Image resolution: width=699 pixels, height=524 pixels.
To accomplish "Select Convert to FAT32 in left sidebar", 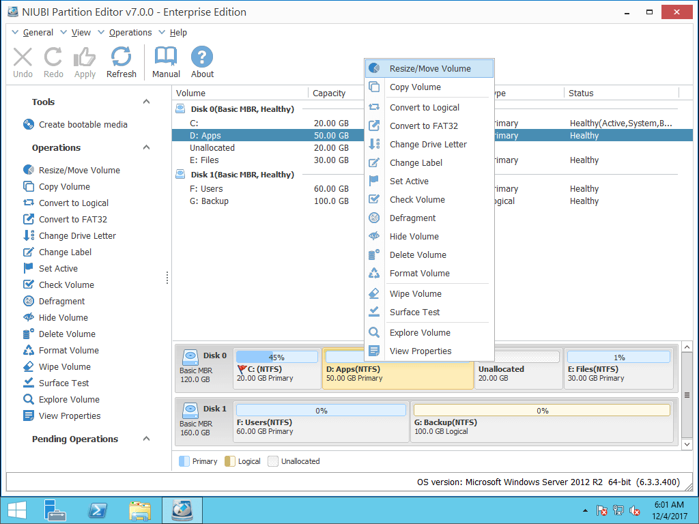I will click(65, 219).
